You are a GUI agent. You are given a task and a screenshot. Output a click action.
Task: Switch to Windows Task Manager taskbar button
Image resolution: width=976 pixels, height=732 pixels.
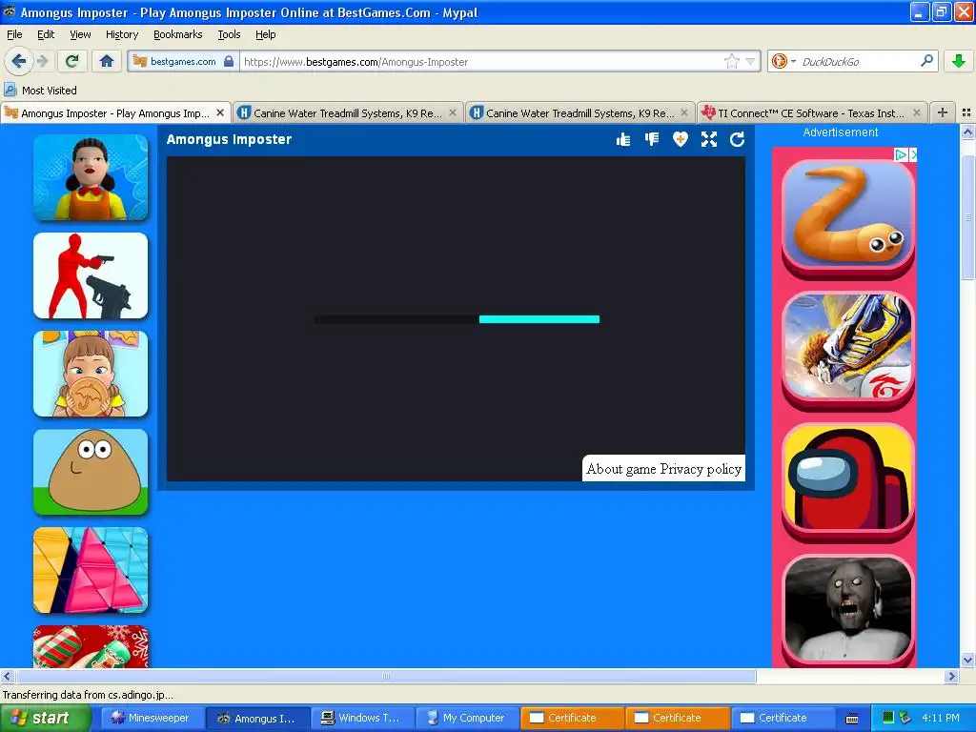click(x=361, y=718)
